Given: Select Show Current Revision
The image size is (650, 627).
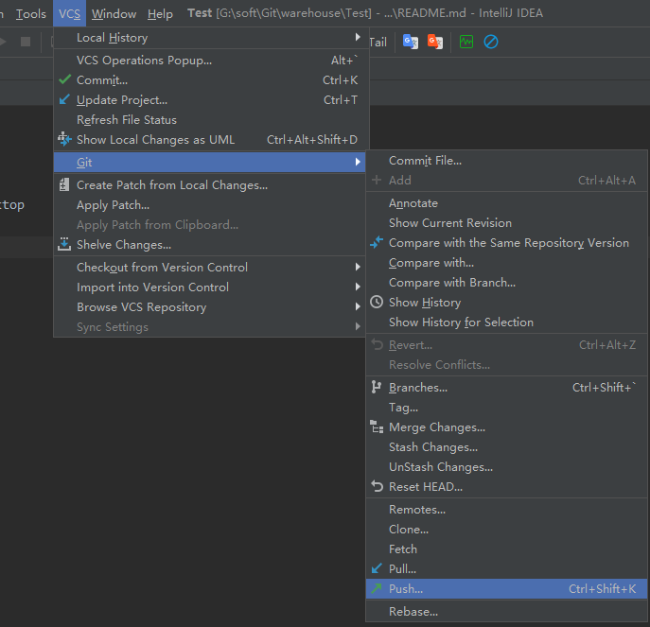Looking at the screenshot, I should (506, 223).
